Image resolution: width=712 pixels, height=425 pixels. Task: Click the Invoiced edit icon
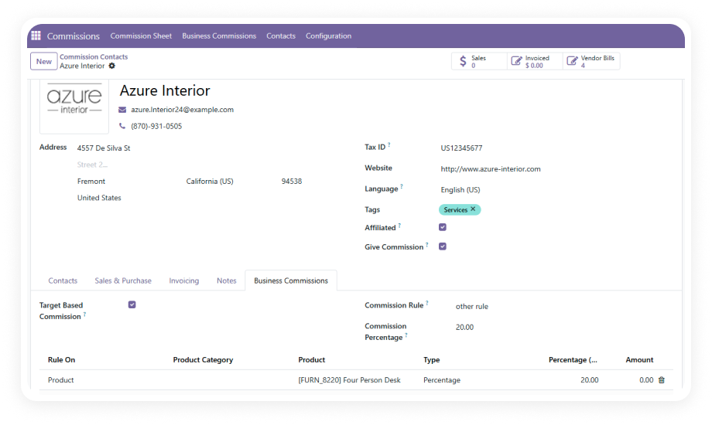516,61
